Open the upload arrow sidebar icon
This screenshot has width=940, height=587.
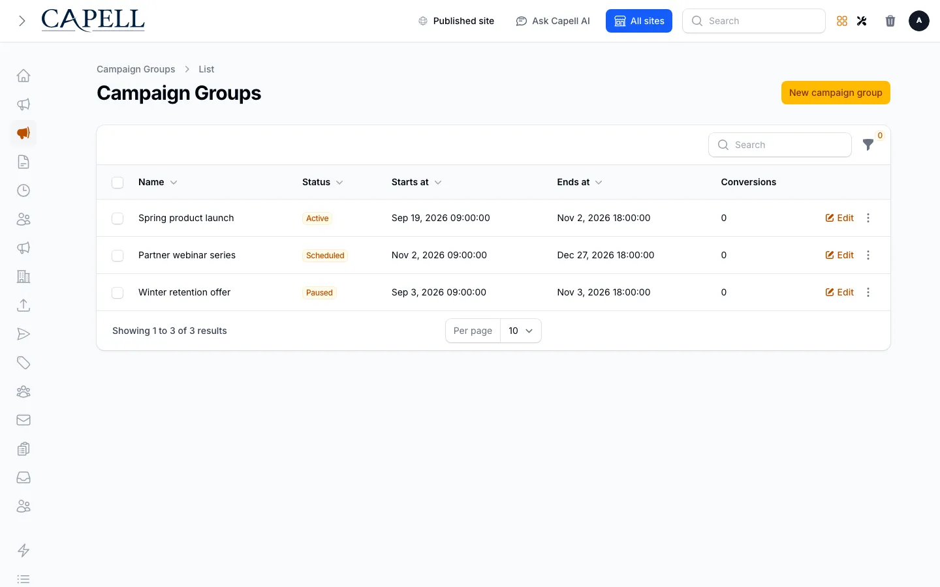click(23, 305)
